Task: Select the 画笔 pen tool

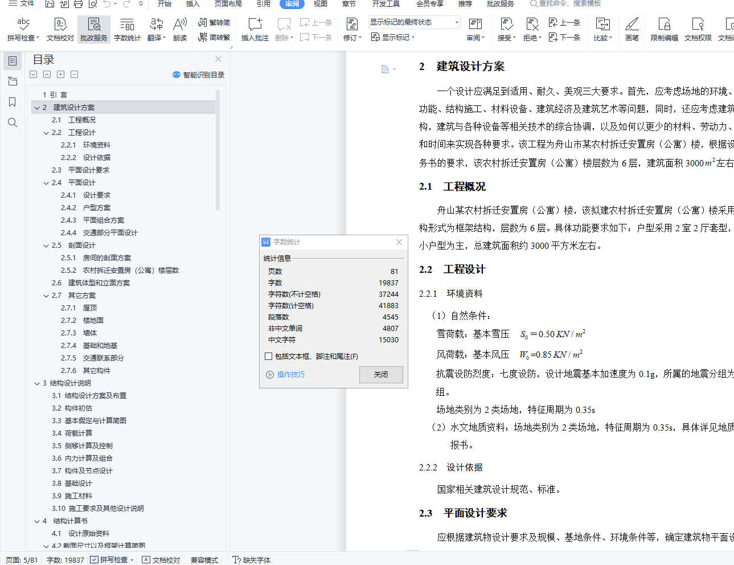Action: click(x=632, y=29)
